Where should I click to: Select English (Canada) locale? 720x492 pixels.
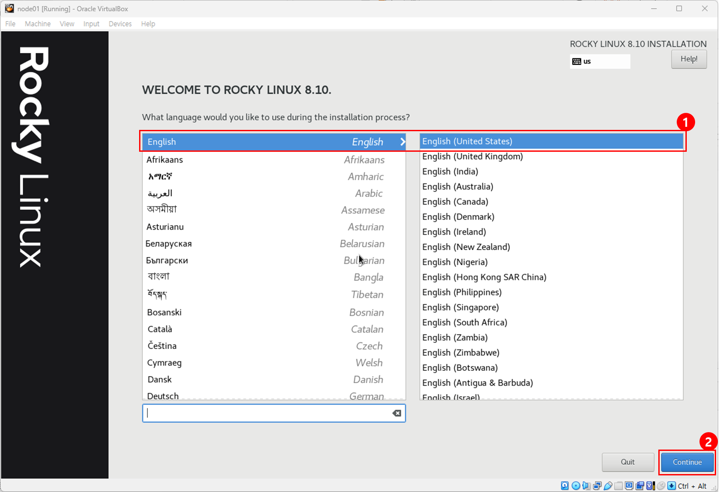[x=551, y=202]
